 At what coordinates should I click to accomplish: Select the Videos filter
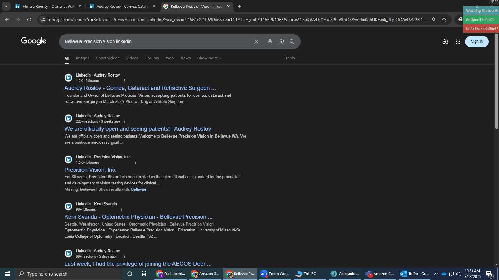tap(132, 58)
